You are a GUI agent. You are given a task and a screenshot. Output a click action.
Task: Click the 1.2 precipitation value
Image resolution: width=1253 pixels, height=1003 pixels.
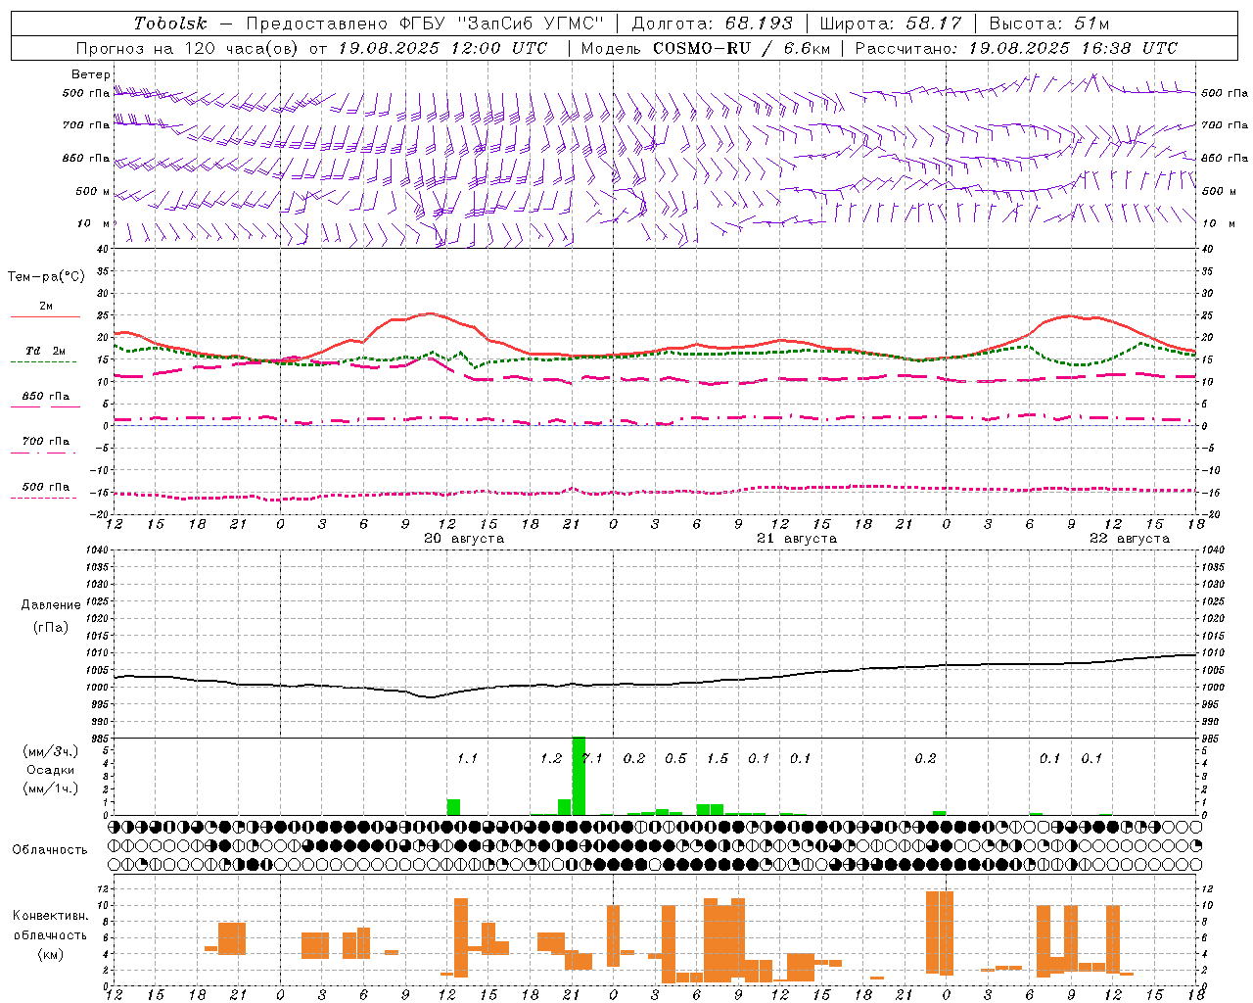click(551, 758)
